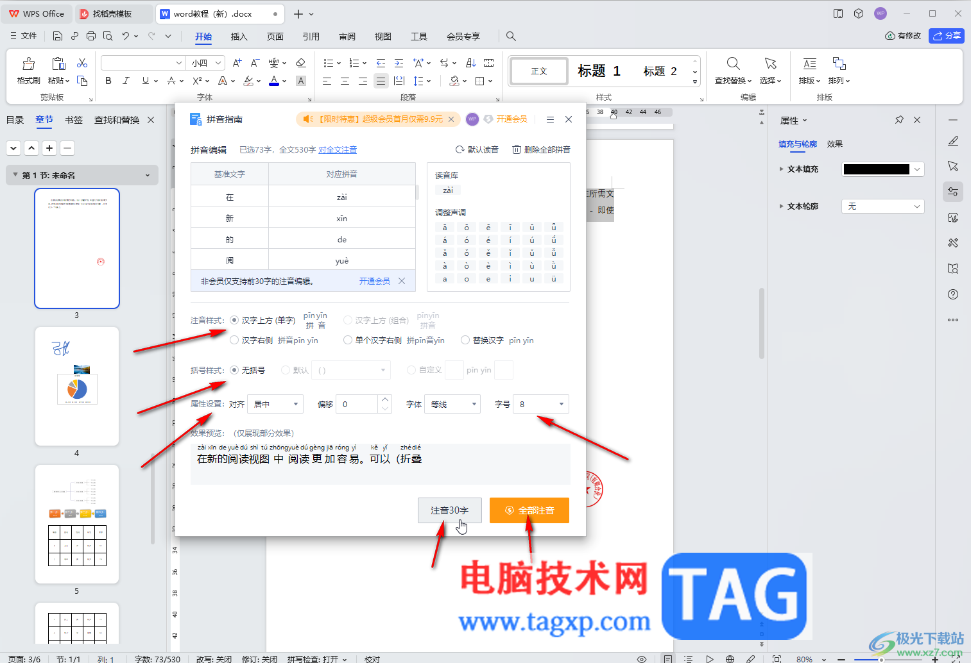Click the Arrange icon in ribbon
Viewport: 971px width, 663px height.
coord(839,63)
